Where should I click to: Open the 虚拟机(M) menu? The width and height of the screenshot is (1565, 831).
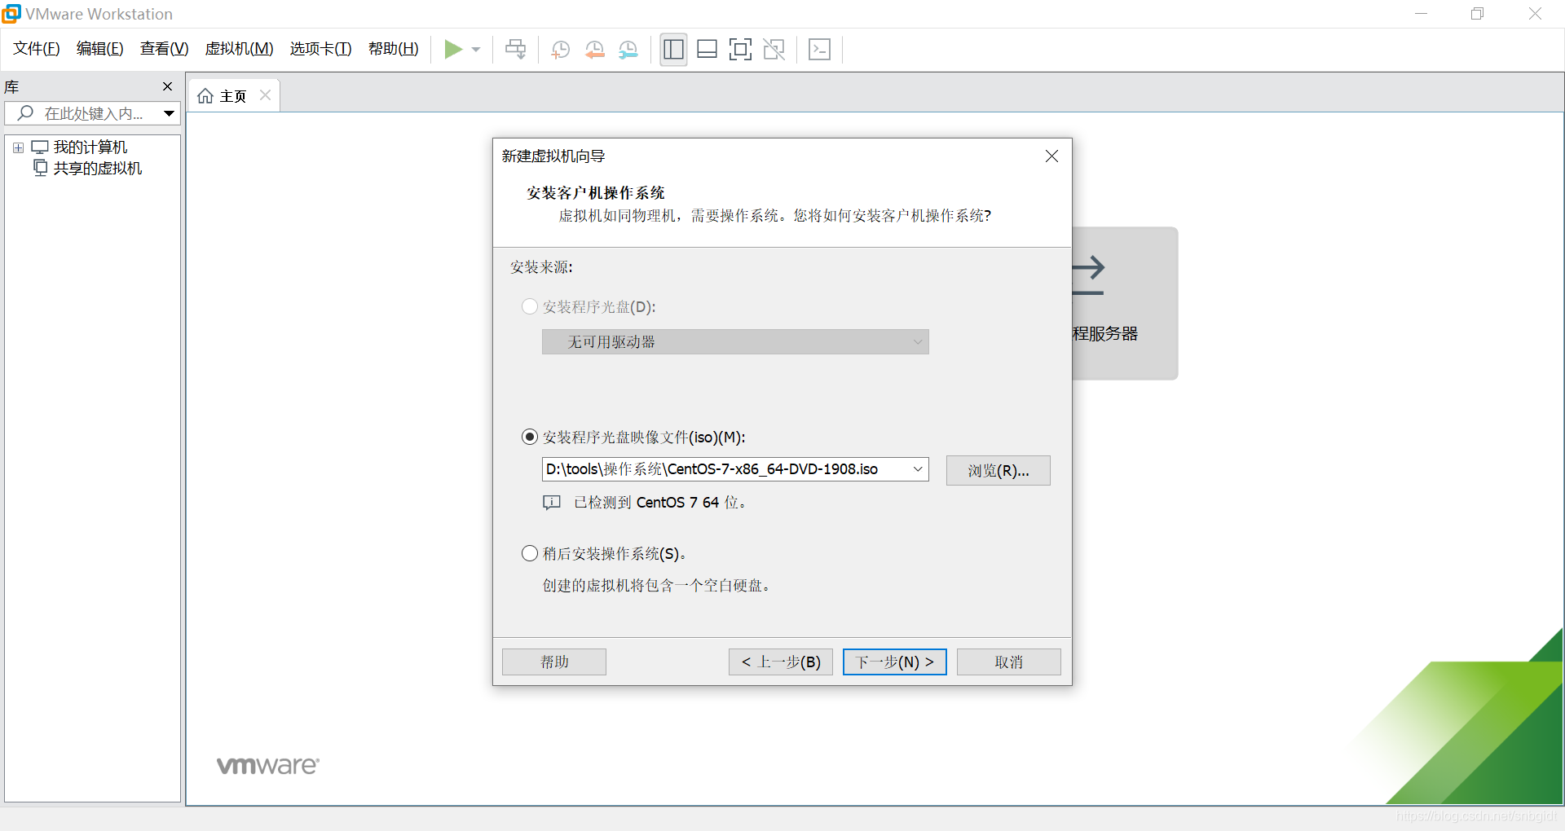coord(239,49)
